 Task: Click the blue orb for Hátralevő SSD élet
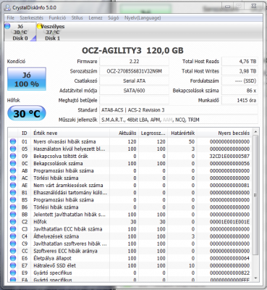click(x=13, y=265)
